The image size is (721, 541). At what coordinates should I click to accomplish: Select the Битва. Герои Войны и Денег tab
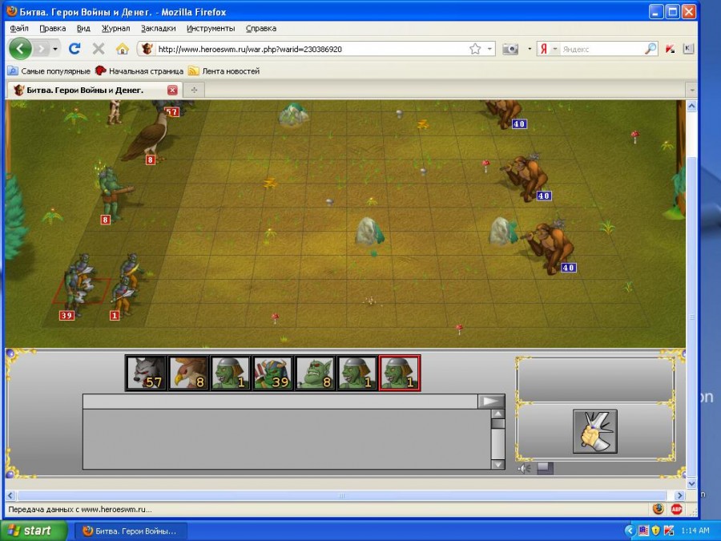click(x=95, y=90)
